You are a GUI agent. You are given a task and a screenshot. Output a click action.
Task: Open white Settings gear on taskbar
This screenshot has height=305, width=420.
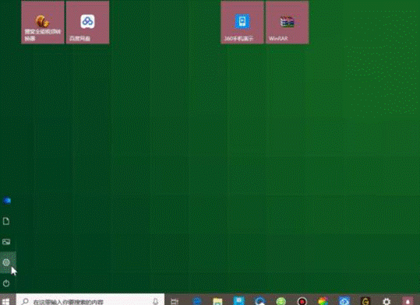386,302
